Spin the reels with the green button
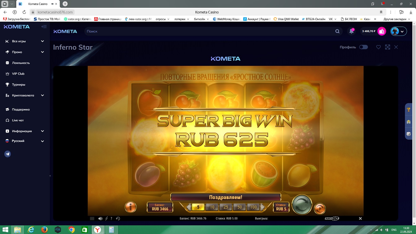 pos(302,204)
